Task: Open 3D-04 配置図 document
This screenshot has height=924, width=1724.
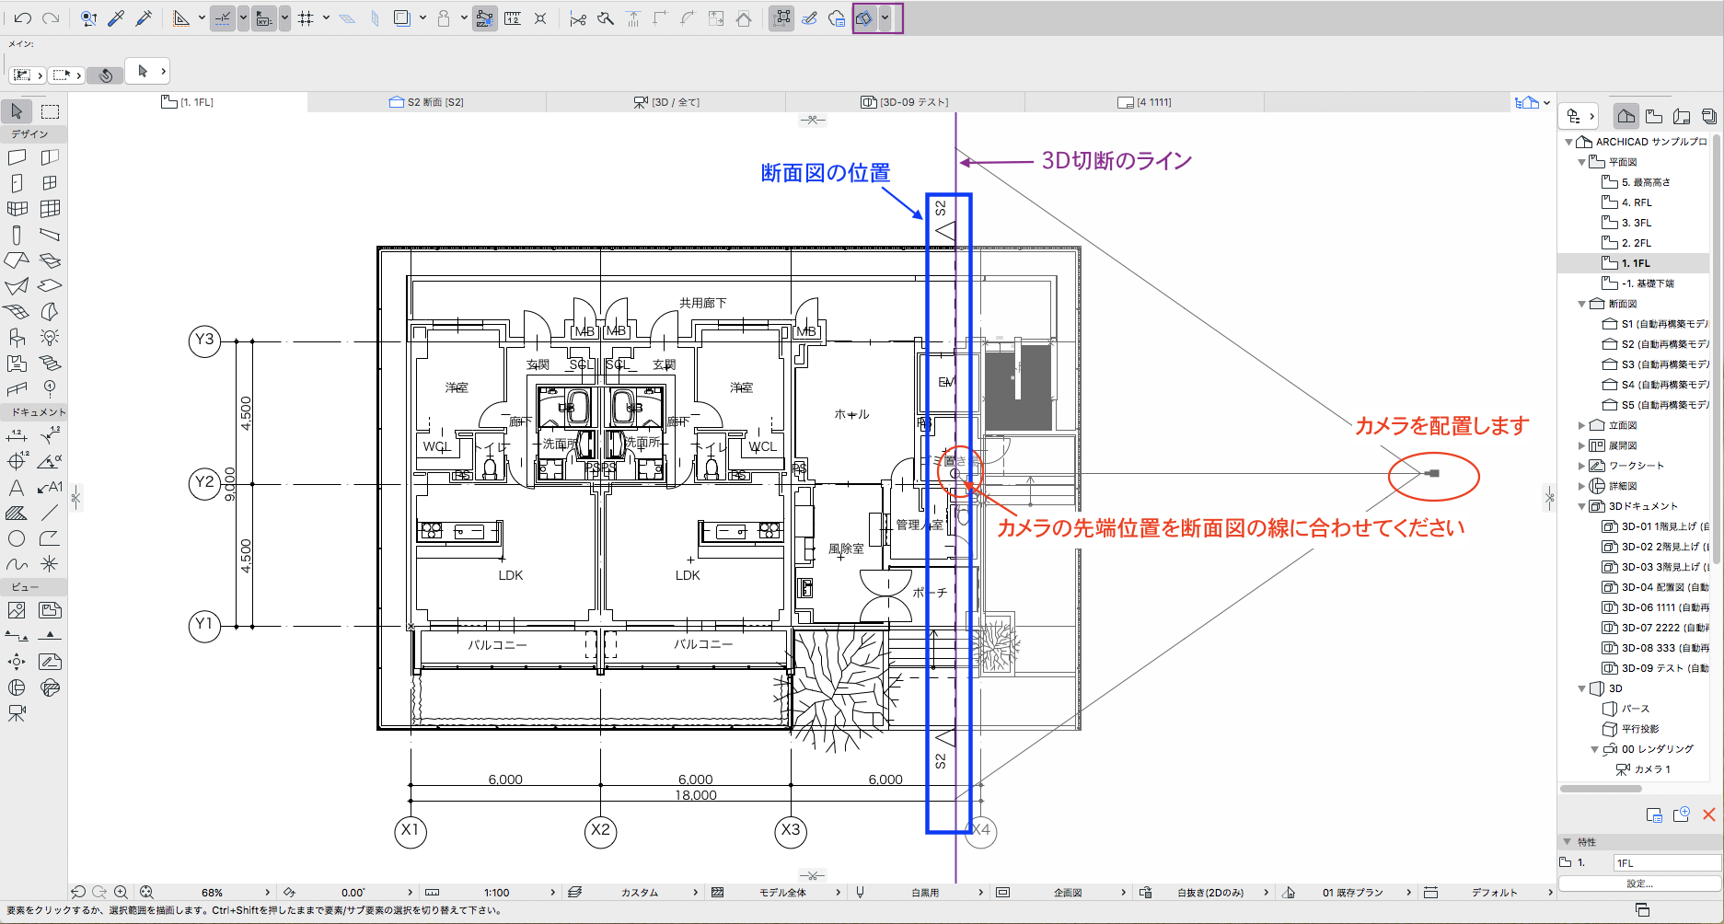Action: 1655,587
